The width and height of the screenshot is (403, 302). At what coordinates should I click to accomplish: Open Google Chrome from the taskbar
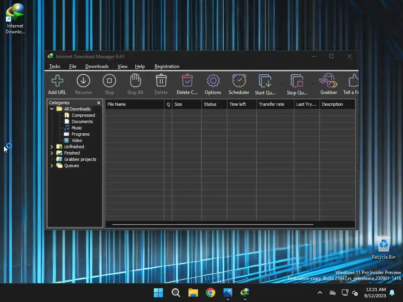pyautogui.click(x=211, y=293)
